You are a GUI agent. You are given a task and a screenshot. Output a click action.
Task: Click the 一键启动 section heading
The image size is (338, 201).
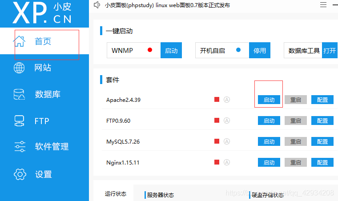pos(119,31)
